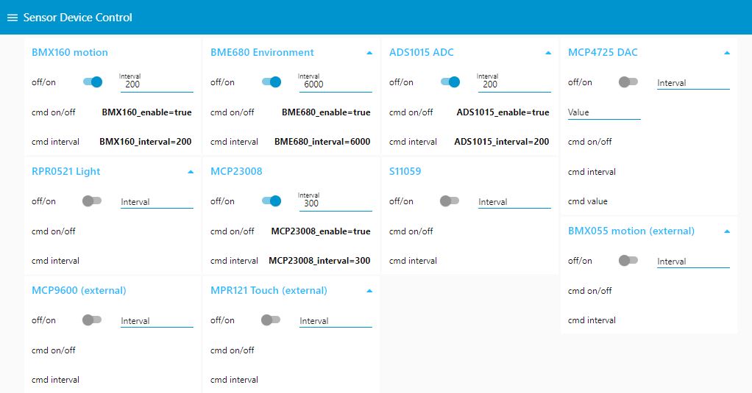The image size is (752, 393).
Task: Collapse the ADS1015 ADC group
Action: [548, 53]
